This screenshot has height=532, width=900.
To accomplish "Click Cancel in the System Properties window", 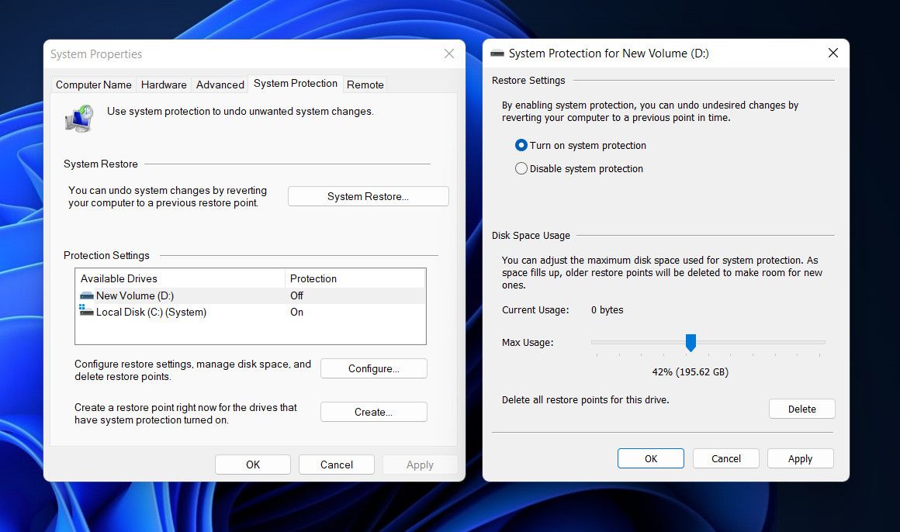I will tap(337, 465).
